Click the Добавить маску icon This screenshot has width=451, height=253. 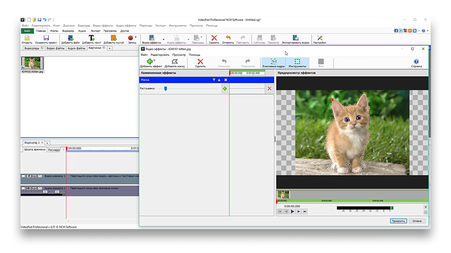coord(174,61)
